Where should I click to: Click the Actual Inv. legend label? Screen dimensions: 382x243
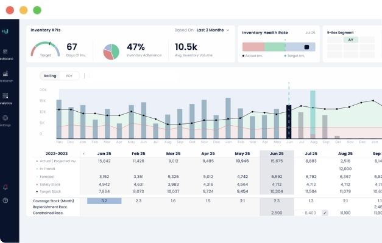[253, 56]
